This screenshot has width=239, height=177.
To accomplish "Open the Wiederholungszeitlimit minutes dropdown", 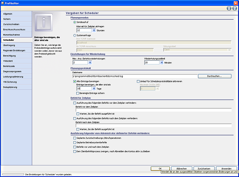I will (161, 63).
